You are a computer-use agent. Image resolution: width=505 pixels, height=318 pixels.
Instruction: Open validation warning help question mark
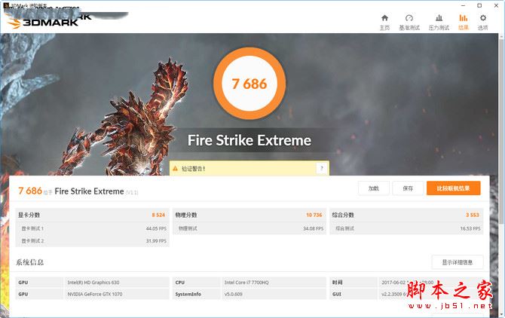pos(321,168)
